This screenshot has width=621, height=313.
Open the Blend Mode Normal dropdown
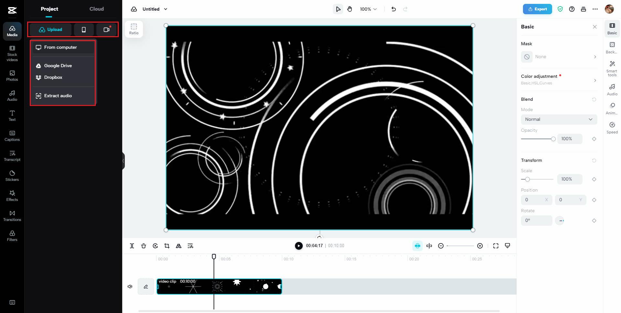tap(559, 119)
